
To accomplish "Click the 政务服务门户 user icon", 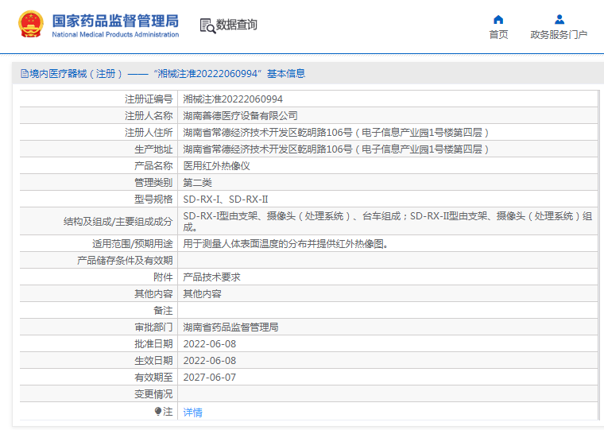I will (559, 19).
